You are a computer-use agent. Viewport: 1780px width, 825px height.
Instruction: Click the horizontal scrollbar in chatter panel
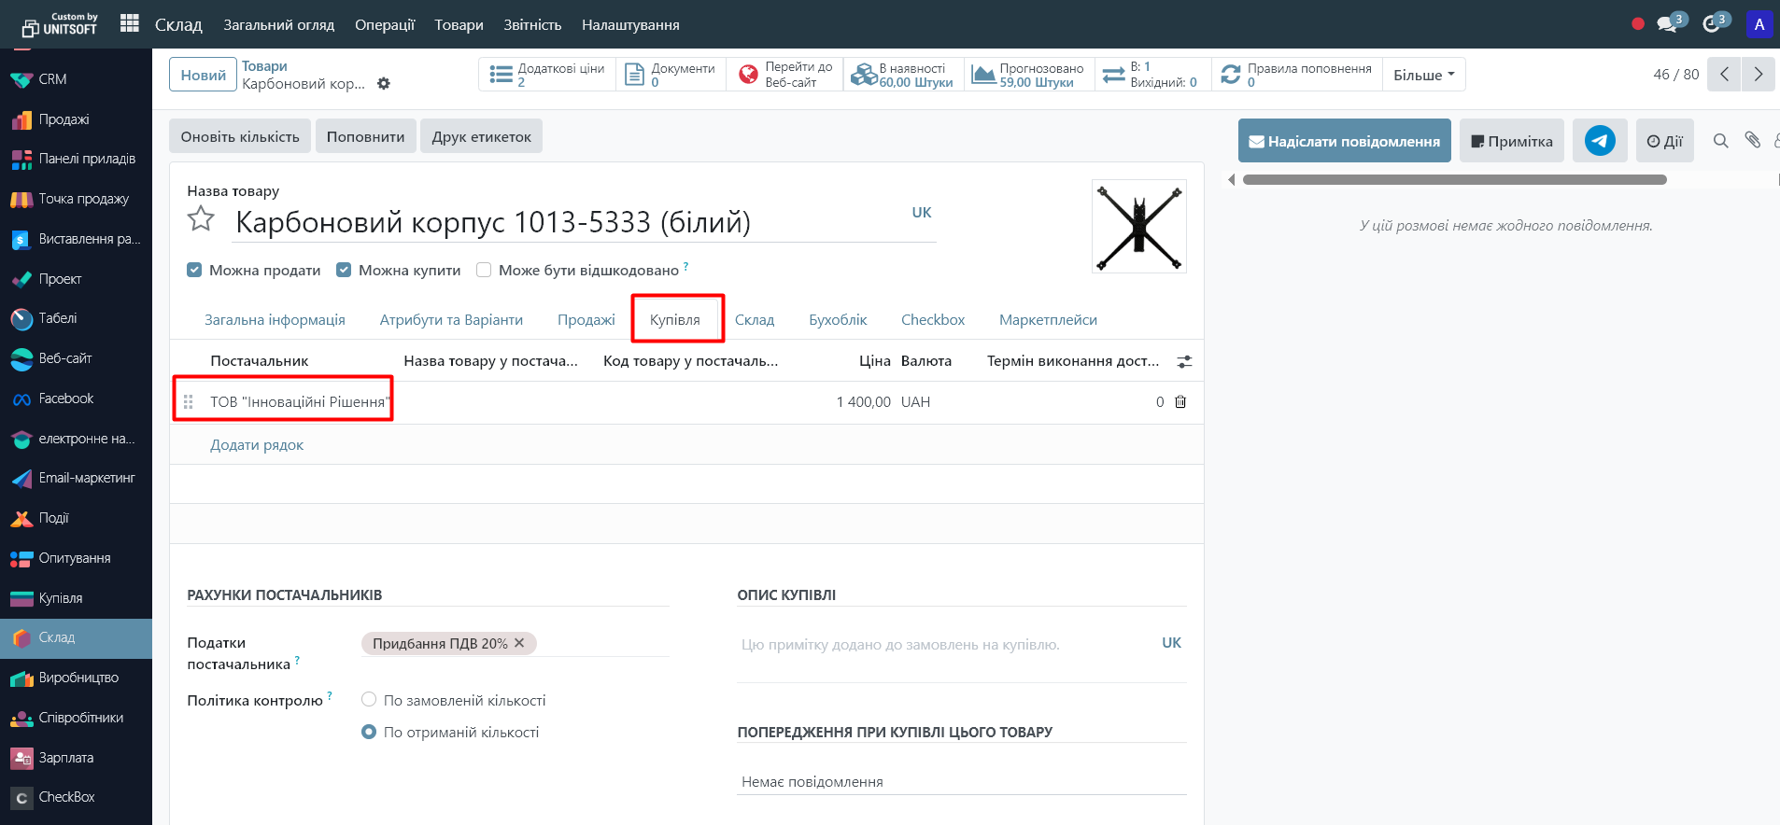tap(1454, 180)
